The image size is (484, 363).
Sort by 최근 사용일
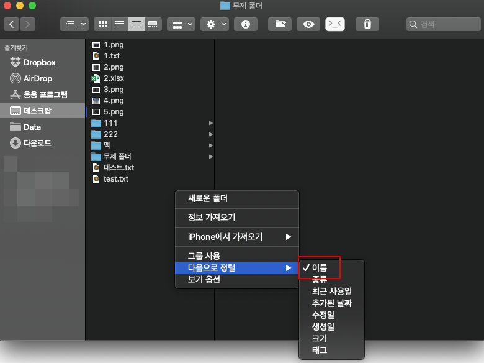point(331,292)
